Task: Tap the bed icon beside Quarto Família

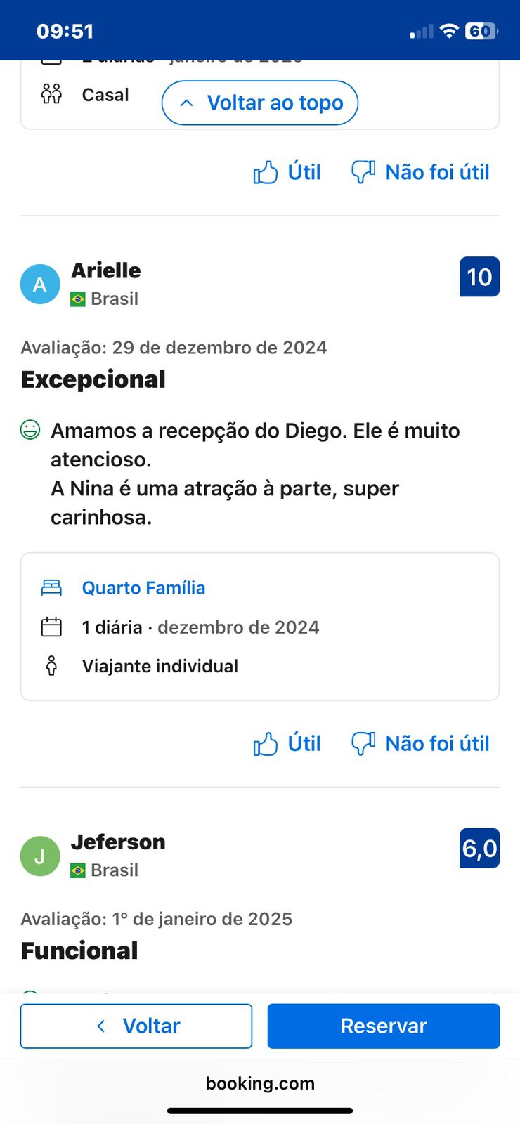Action: click(51, 588)
